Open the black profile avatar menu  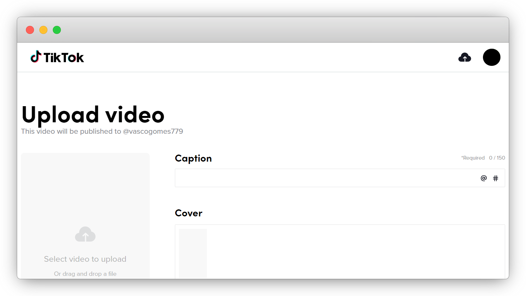(491, 57)
